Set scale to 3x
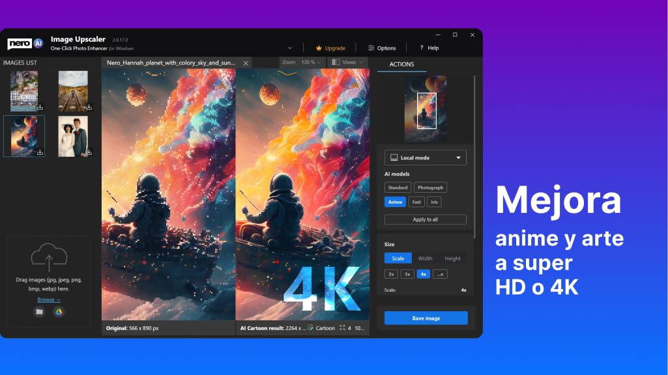The width and height of the screenshot is (668, 375). [x=407, y=274]
